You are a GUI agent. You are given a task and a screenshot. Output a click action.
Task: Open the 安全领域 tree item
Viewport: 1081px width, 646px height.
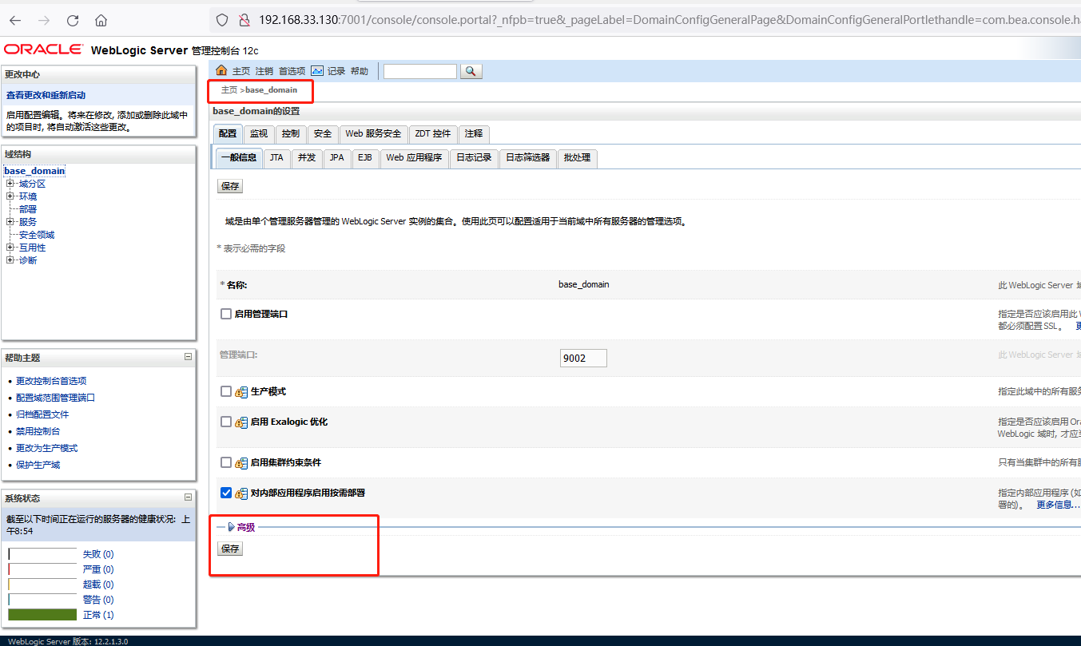(37, 235)
